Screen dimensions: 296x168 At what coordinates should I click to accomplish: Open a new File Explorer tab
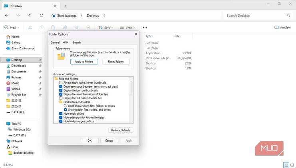(x=66, y=6)
